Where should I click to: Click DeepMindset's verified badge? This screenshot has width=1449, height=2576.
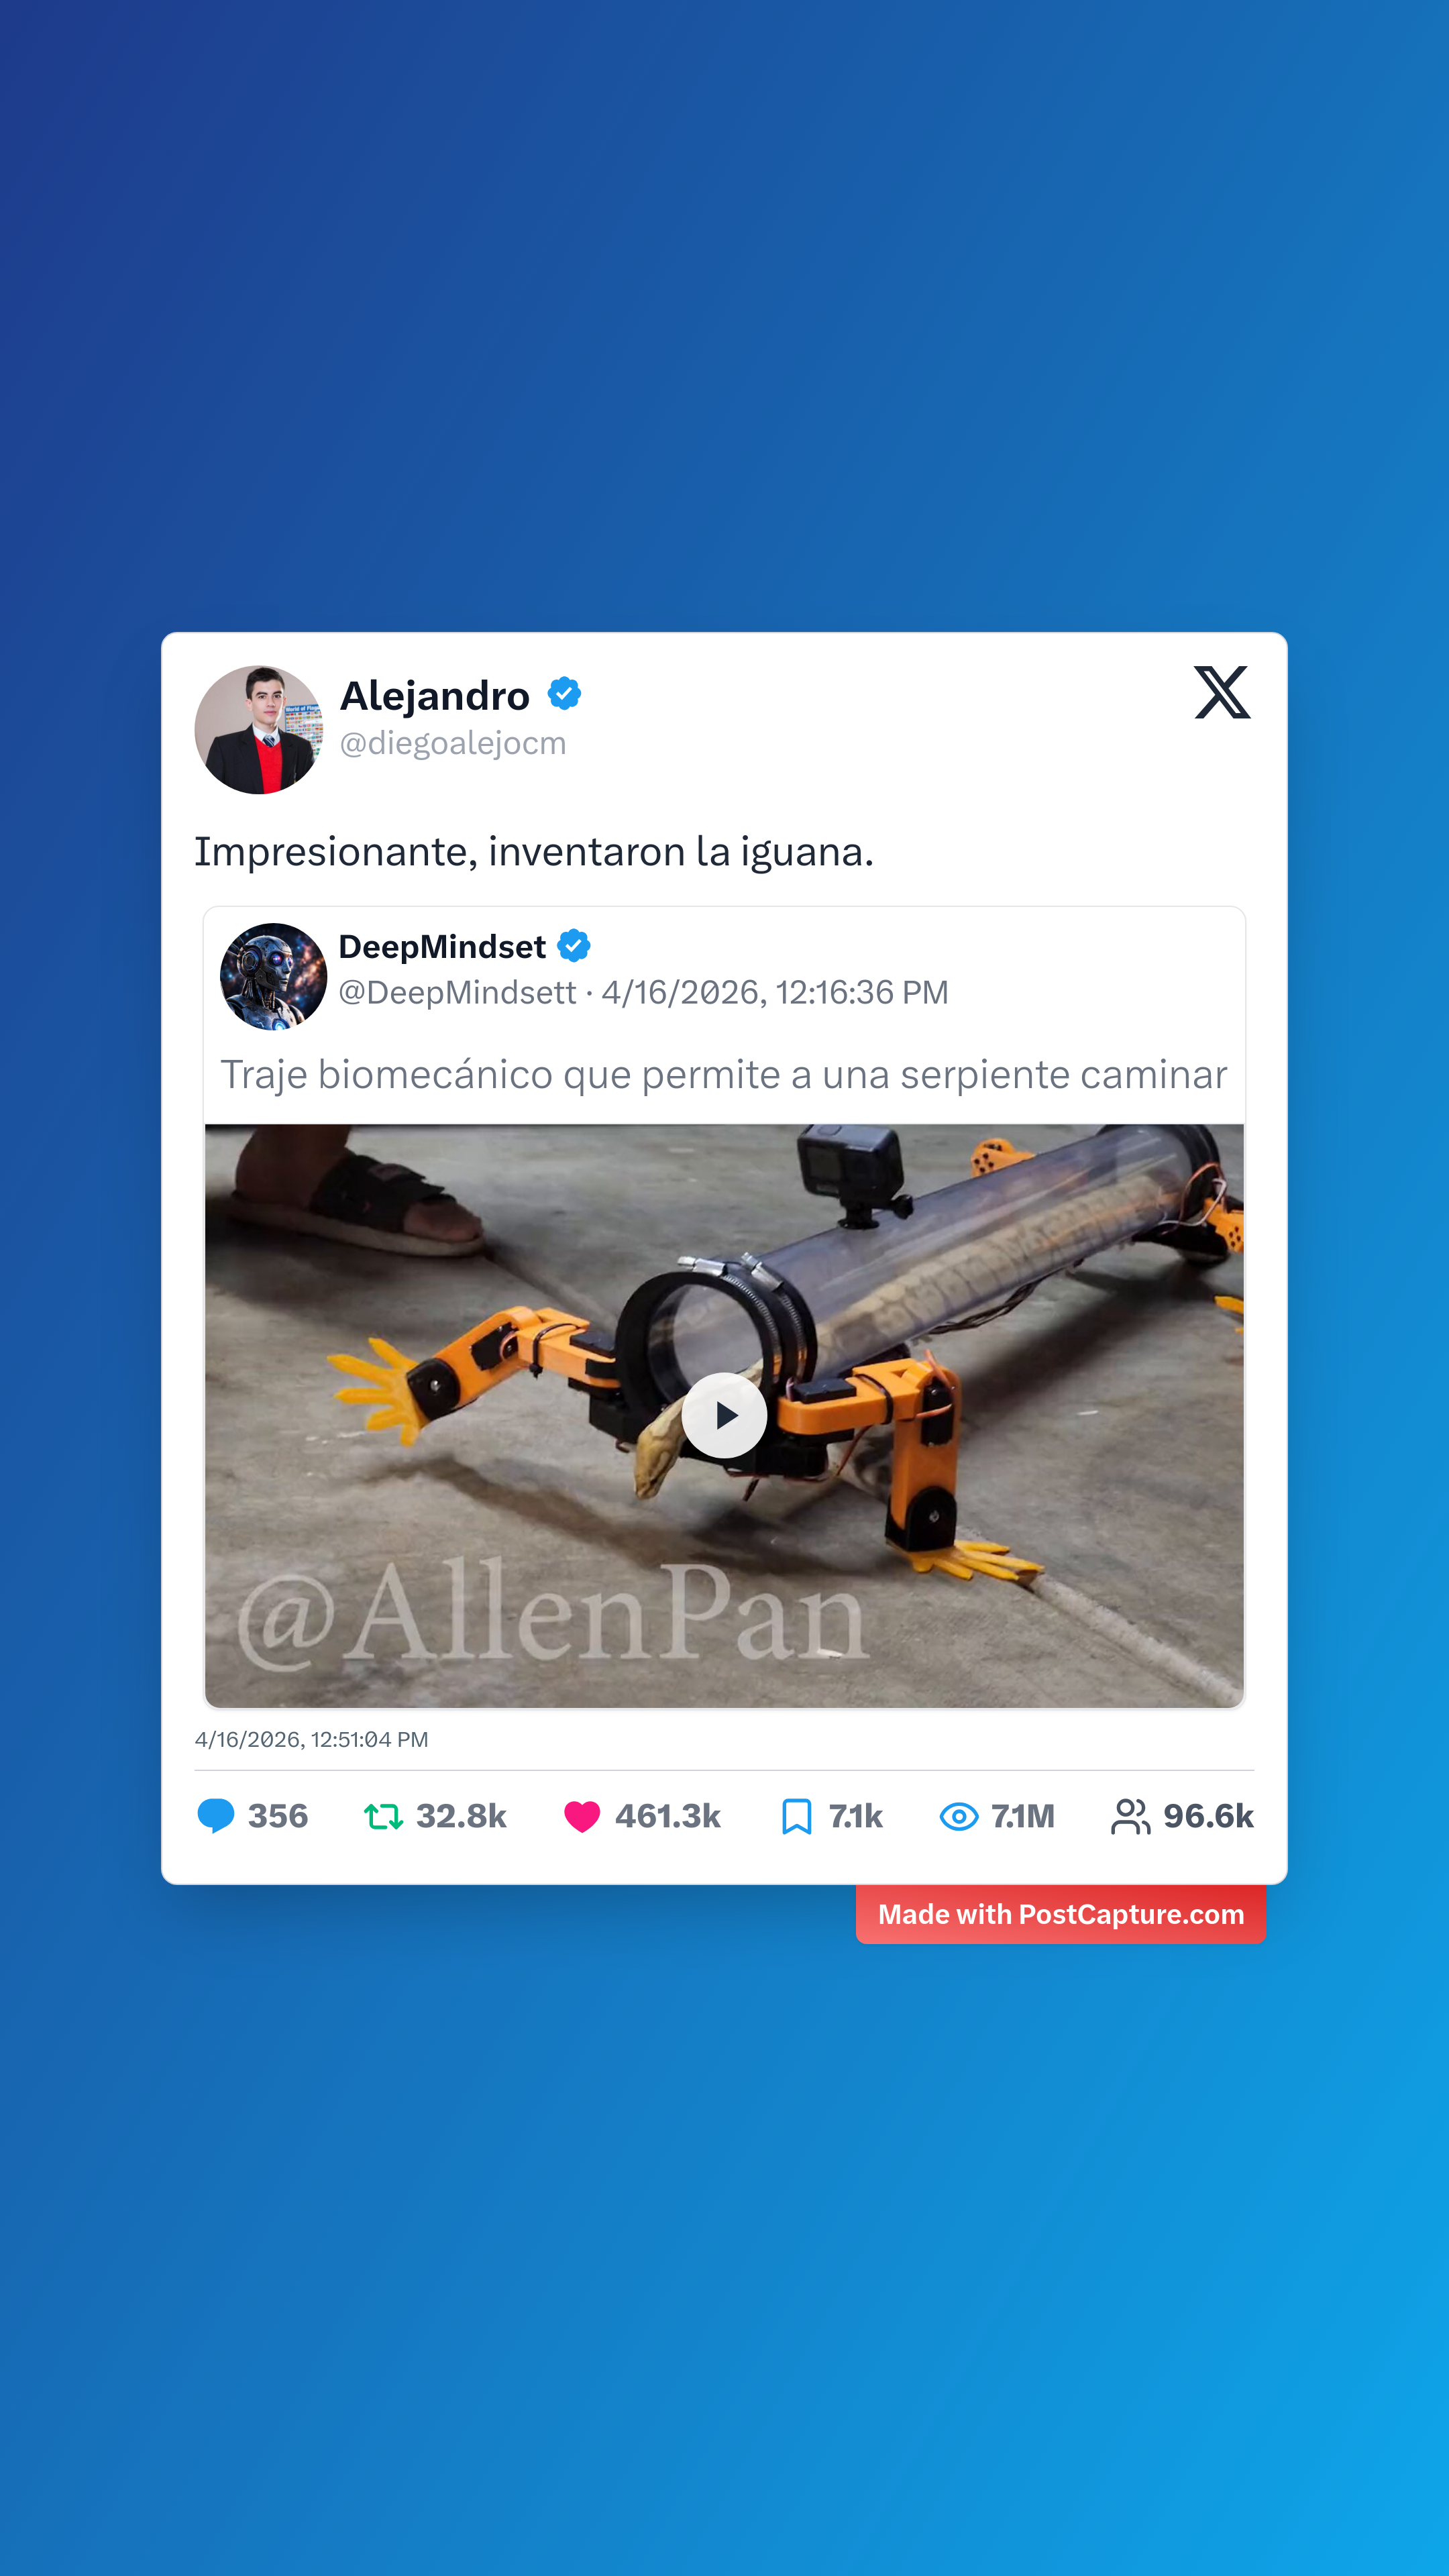coord(574,946)
